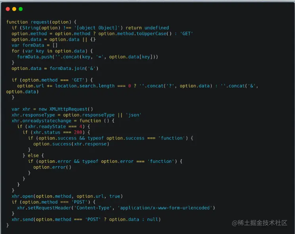Click the location.search.length expression
The image size is (295, 234).
85,86
